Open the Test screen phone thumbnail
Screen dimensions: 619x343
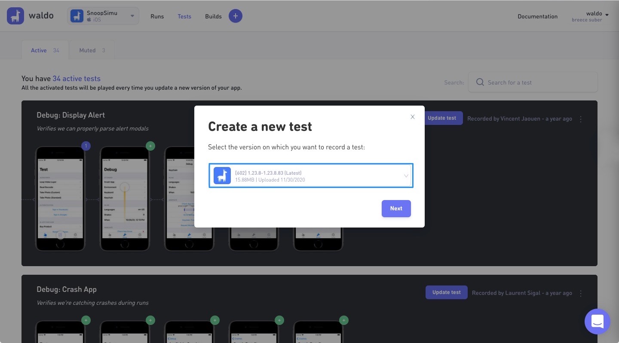pyautogui.click(x=60, y=199)
